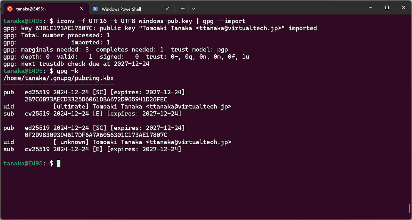
Task: Click the "iconv -f UTF16" command line
Action: [151, 21]
